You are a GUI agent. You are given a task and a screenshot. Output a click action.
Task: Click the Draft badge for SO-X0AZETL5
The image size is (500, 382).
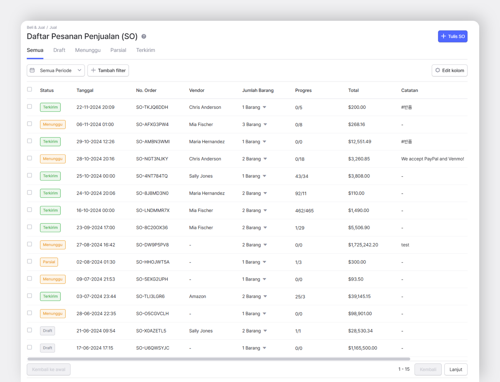(47, 331)
